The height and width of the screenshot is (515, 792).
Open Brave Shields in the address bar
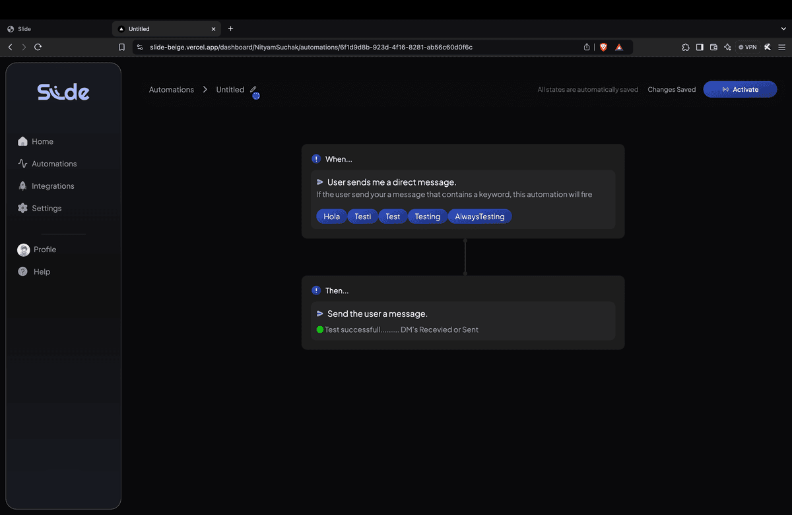(x=603, y=47)
